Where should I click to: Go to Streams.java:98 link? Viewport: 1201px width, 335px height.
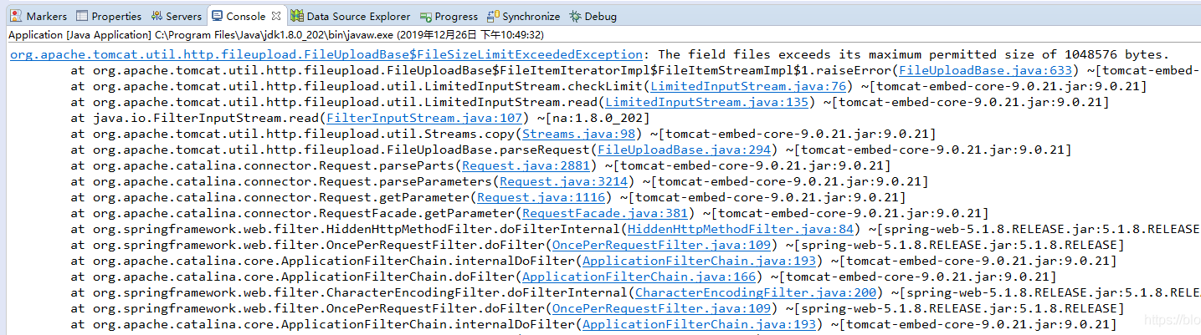point(578,134)
